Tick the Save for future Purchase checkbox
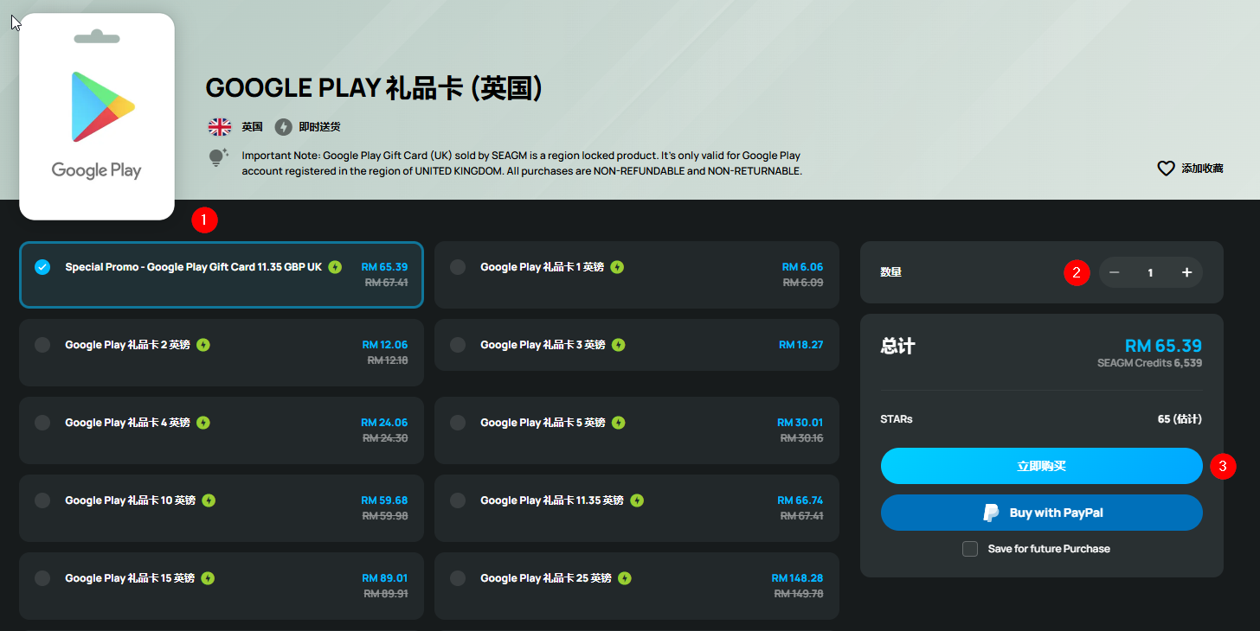Image resolution: width=1260 pixels, height=631 pixels. (970, 549)
